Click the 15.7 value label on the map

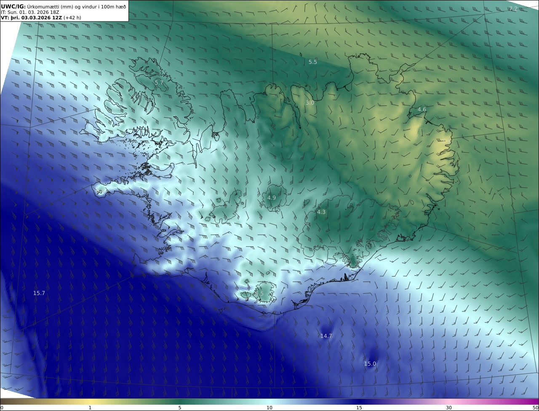tap(39, 293)
